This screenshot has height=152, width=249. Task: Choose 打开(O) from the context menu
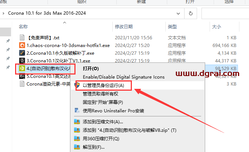[91, 68]
